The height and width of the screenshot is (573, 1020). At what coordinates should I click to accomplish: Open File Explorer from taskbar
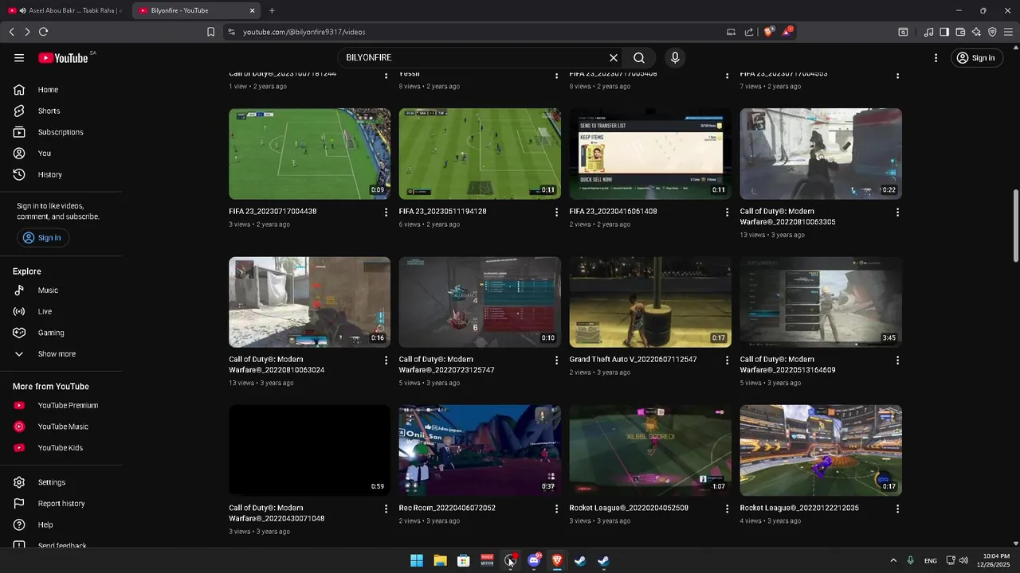pyautogui.click(x=440, y=561)
